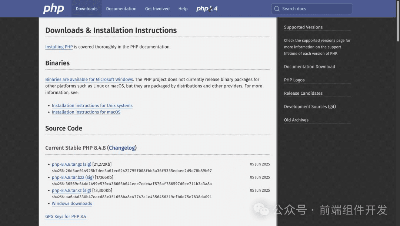Click the PHP logo in header
The image size is (400, 226).
coord(54,9)
